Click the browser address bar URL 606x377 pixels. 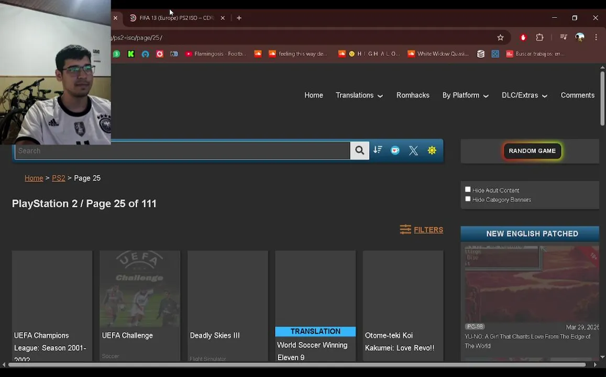tap(136, 38)
